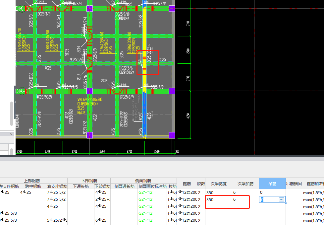Click the 肢数 column header

tap(201, 184)
